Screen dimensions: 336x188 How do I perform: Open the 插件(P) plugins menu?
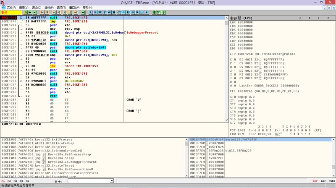click(x=48, y=8)
